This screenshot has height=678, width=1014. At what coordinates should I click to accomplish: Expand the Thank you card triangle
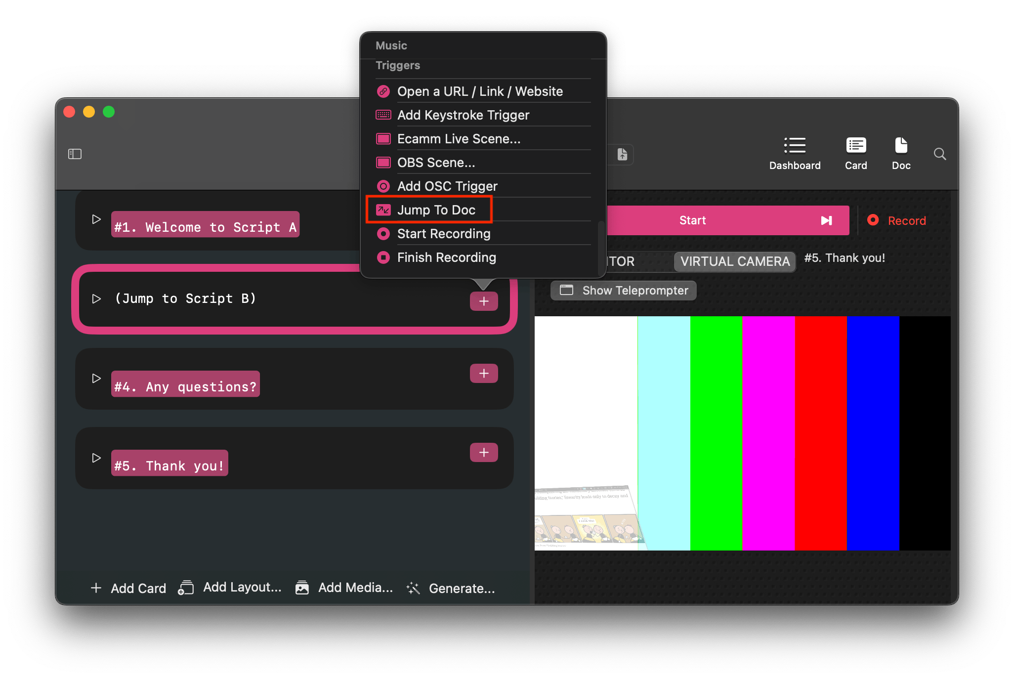[96, 458]
